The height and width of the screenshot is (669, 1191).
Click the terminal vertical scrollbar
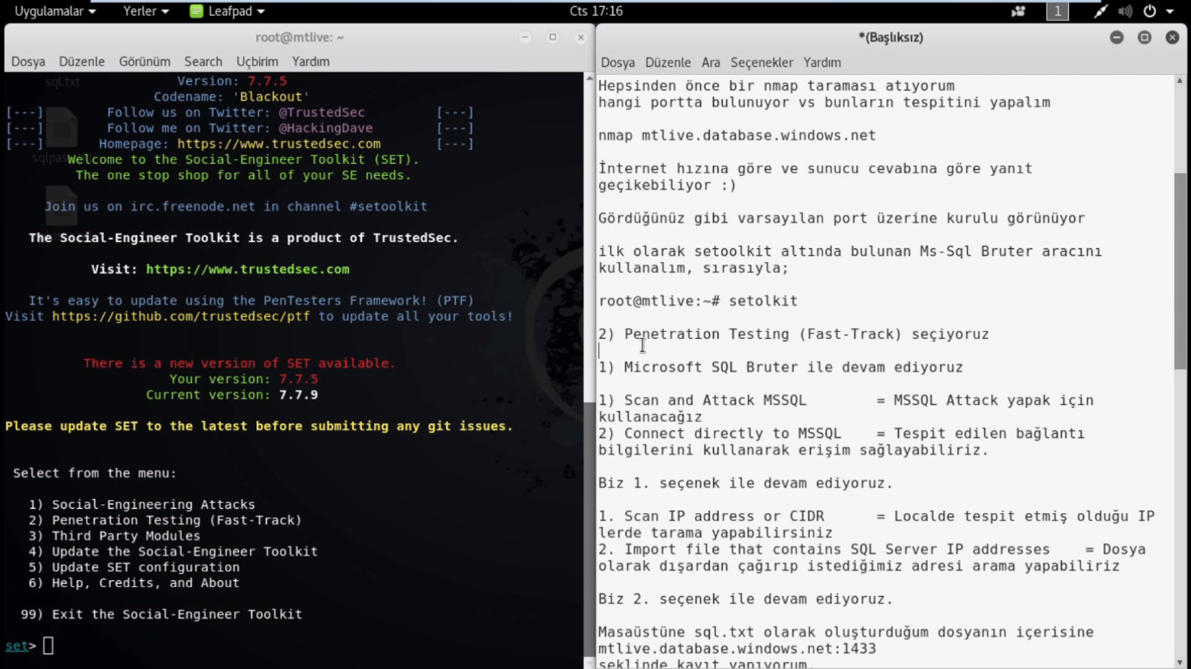pyautogui.click(x=588, y=370)
